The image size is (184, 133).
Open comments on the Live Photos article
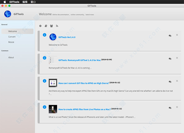point(170,108)
